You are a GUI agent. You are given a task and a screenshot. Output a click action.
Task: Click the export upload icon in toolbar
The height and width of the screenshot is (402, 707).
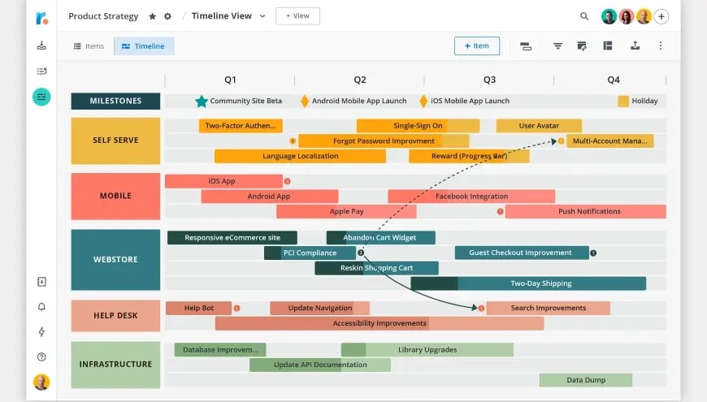pos(635,45)
